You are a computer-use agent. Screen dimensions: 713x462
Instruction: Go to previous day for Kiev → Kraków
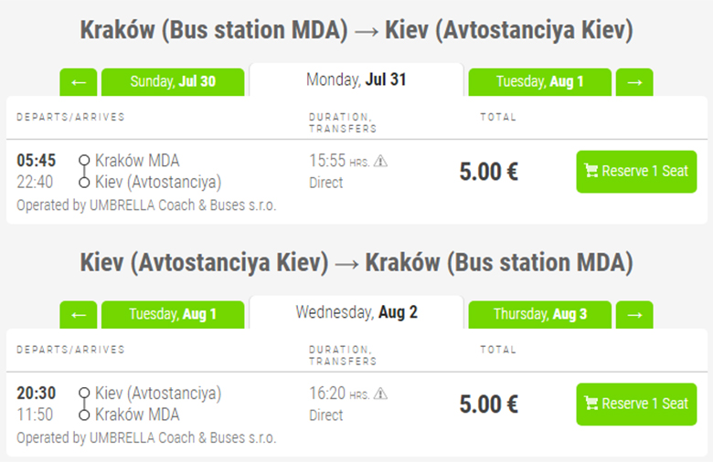78,315
